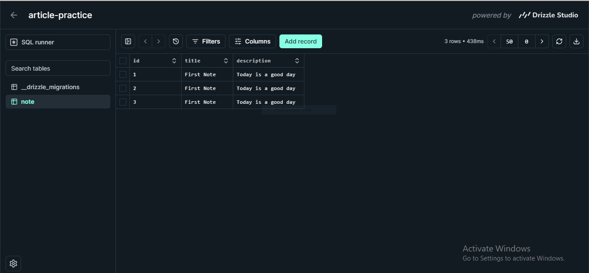Refresh the table data

pos(559,41)
